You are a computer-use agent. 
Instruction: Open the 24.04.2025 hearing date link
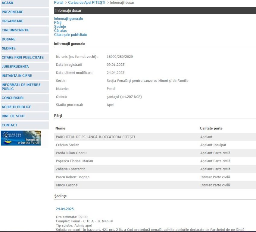click(x=65, y=209)
